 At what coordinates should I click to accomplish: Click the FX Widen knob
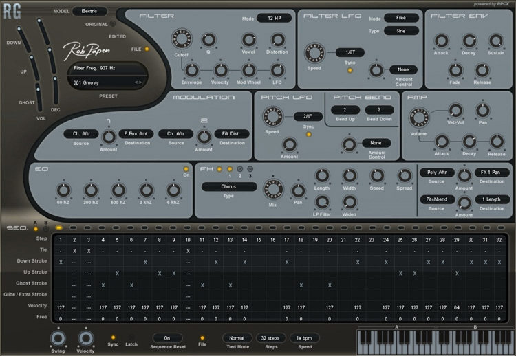point(350,202)
